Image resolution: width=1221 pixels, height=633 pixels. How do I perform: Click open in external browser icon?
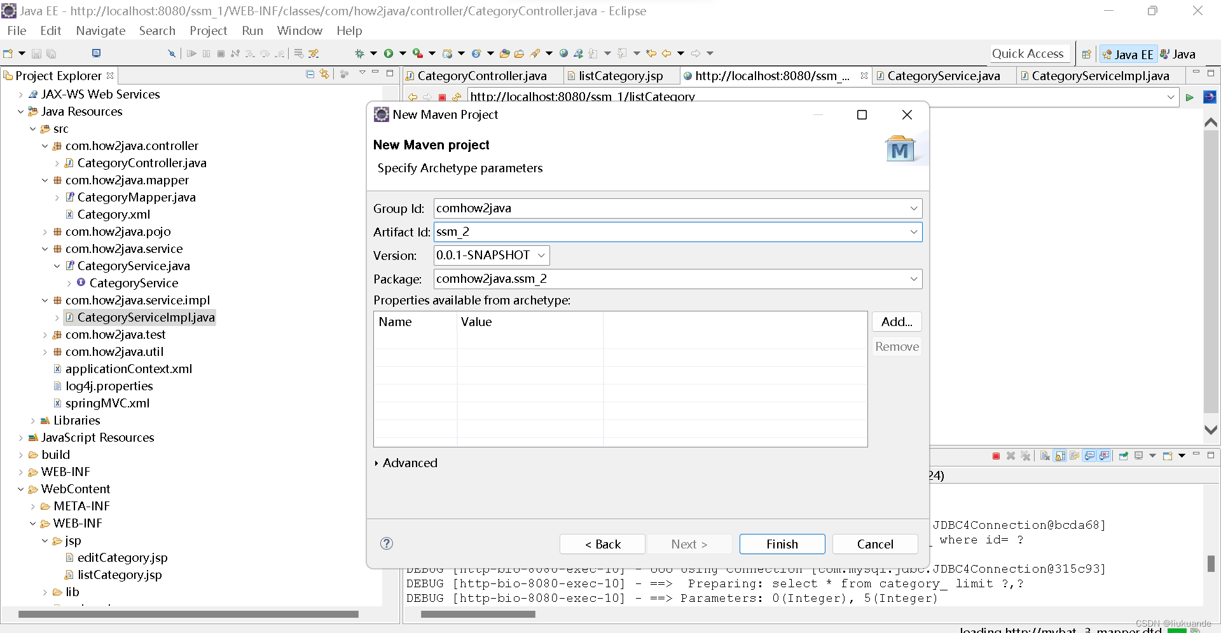click(1210, 97)
